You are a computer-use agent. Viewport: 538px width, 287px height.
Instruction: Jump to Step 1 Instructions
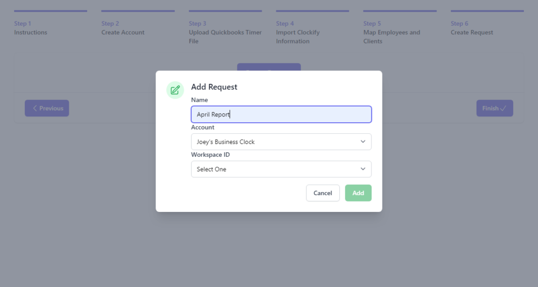pyautogui.click(x=50, y=23)
